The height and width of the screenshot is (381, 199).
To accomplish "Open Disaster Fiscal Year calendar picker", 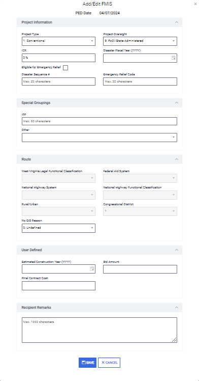I will pyautogui.click(x=173, y=58).
